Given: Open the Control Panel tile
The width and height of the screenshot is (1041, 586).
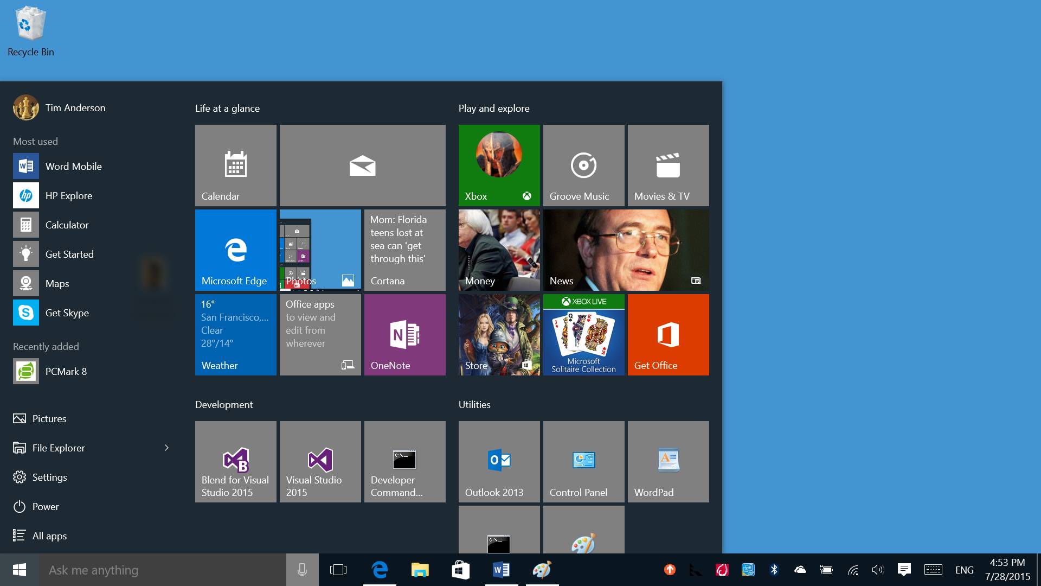Looking at the screenshot, I should tap(584, 462).
